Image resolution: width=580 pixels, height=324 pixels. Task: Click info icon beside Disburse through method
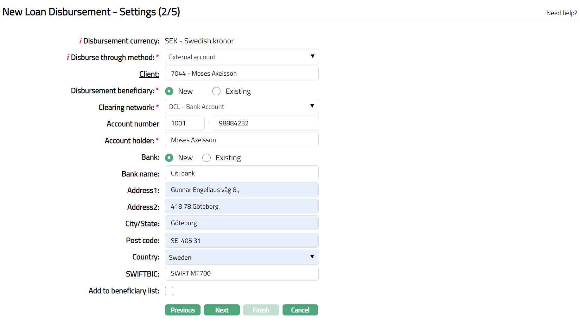click(x=68, y=57)
